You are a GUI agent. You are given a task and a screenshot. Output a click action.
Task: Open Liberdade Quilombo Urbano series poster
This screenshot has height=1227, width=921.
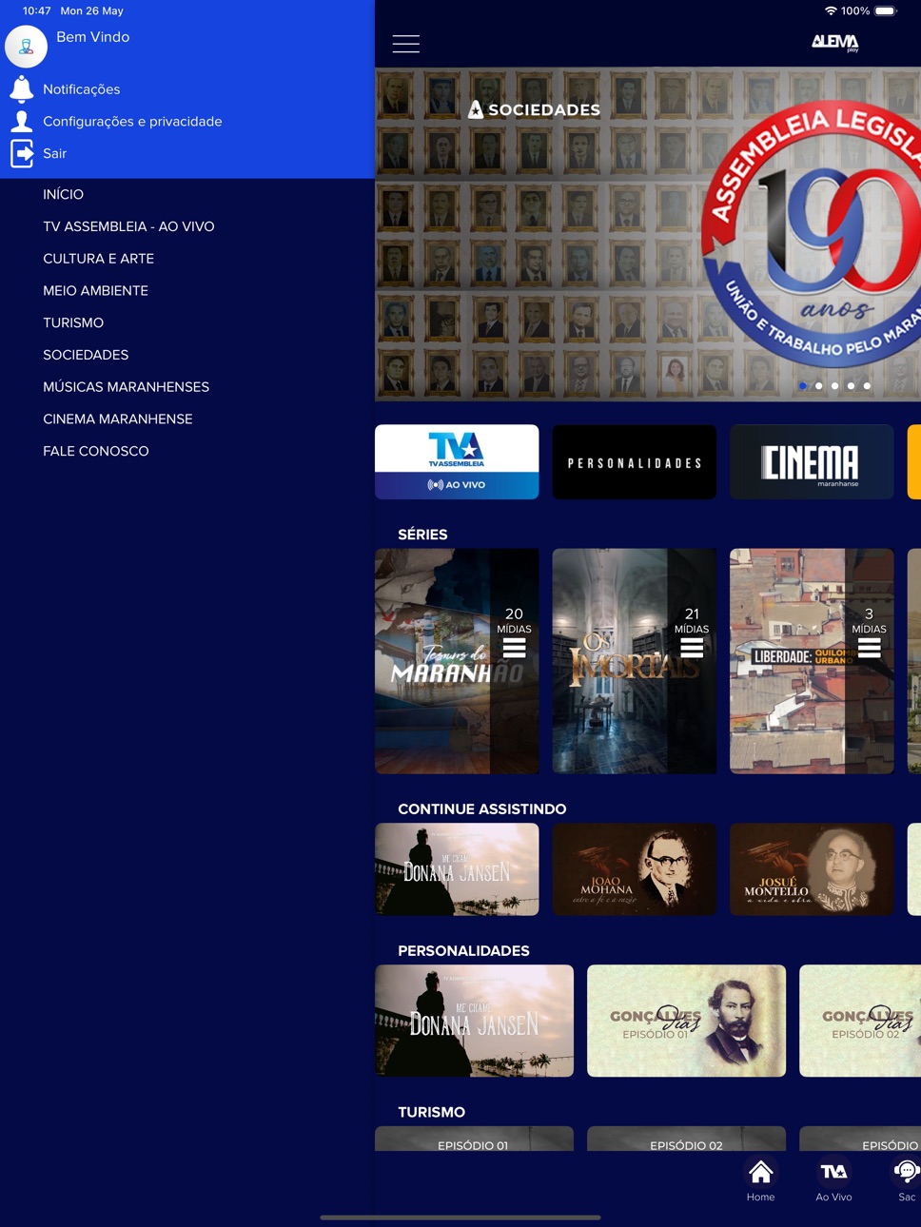(812, 661)
